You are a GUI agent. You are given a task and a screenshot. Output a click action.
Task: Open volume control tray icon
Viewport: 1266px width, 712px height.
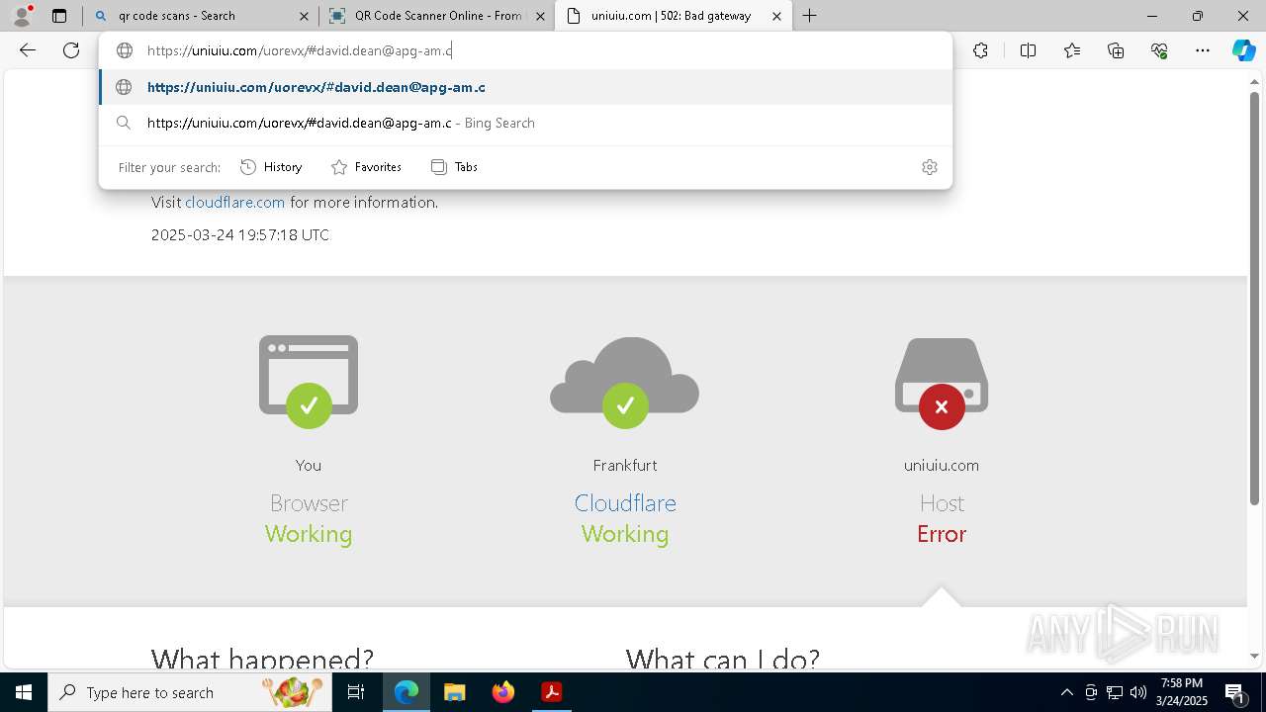pos(1138,692)
